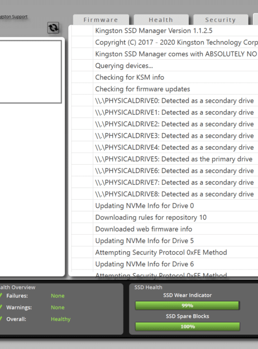Select the Kingston SSD Manager Version 1.1.2.5 line
The image size is (258, 349).
[x=164, y=31]
